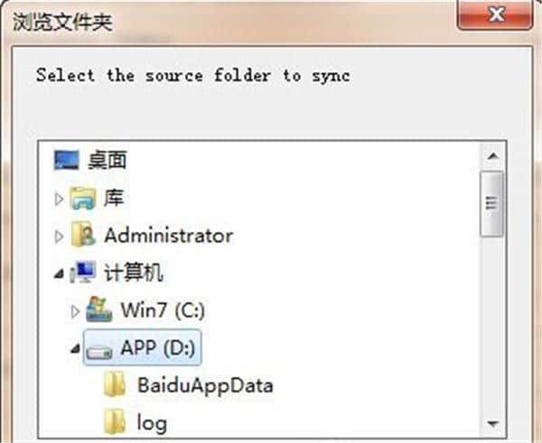Click the Computer (计算机) icon
Image resolution: width=542 pixels, height=443 pixels.
(84, 272)
